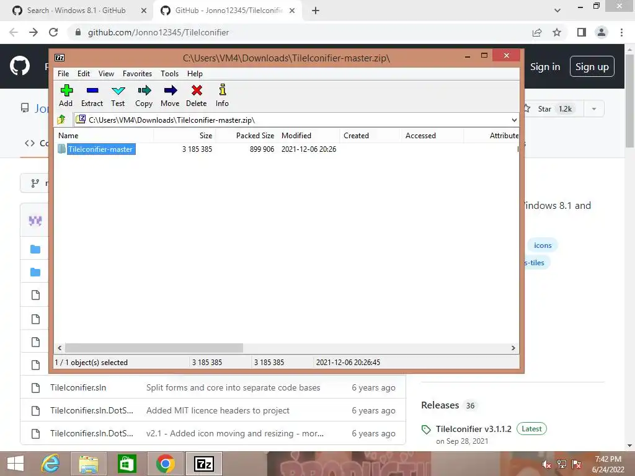Click the horizontal scrollbar thumb in 7-Zip
The width and height of the screenshot is (635, 476).
click(x=154, y=348)
